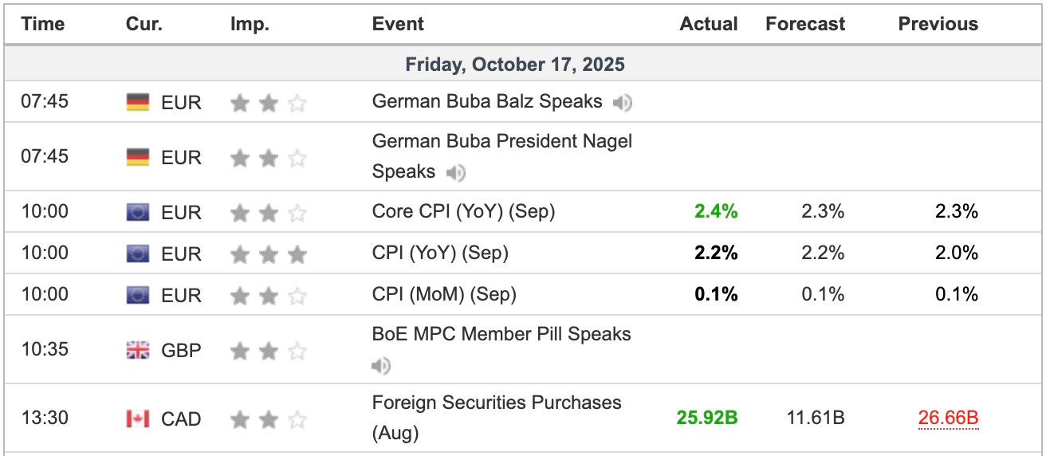
Task: Click the UK flag next to GBP
Action: tap(138, 350)
